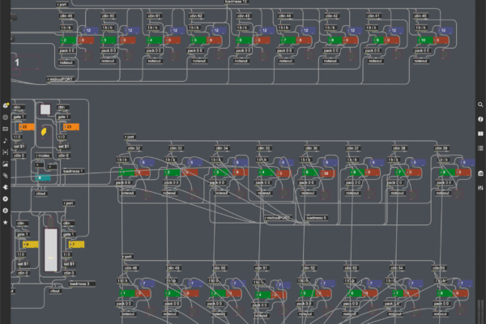Open the camera Snapshots icon
Image resolution: width=486 pixels, height=324 pixels.
[480, 173]
